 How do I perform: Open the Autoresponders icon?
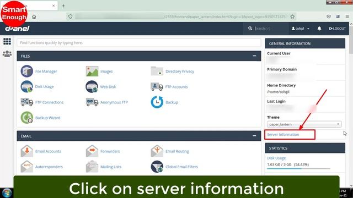coord(27,167)
